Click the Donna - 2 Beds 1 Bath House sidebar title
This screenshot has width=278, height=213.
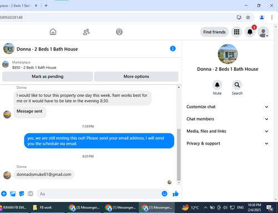227,69
